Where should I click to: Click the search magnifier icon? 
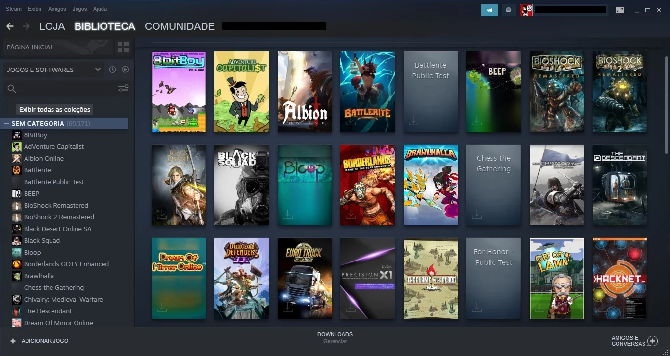[x=12, y=89]
